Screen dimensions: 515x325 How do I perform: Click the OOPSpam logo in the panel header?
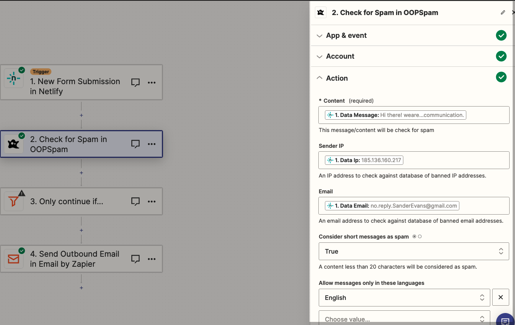coord(321,12)
